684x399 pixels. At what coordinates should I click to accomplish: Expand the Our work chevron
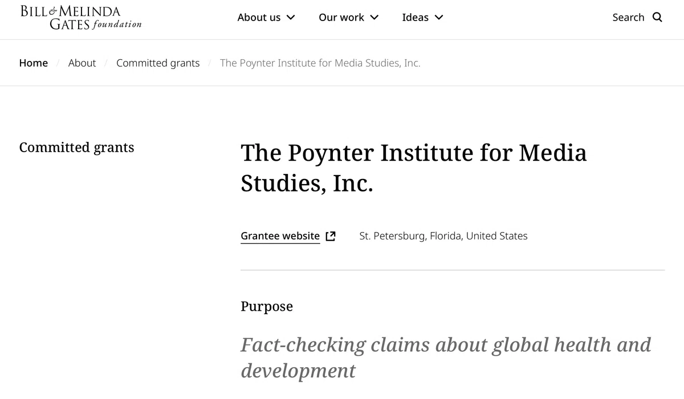pyautogui.click(x=374, y=18)
